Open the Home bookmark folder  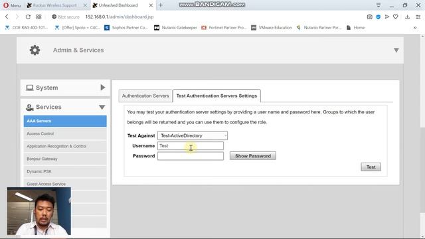356,28
